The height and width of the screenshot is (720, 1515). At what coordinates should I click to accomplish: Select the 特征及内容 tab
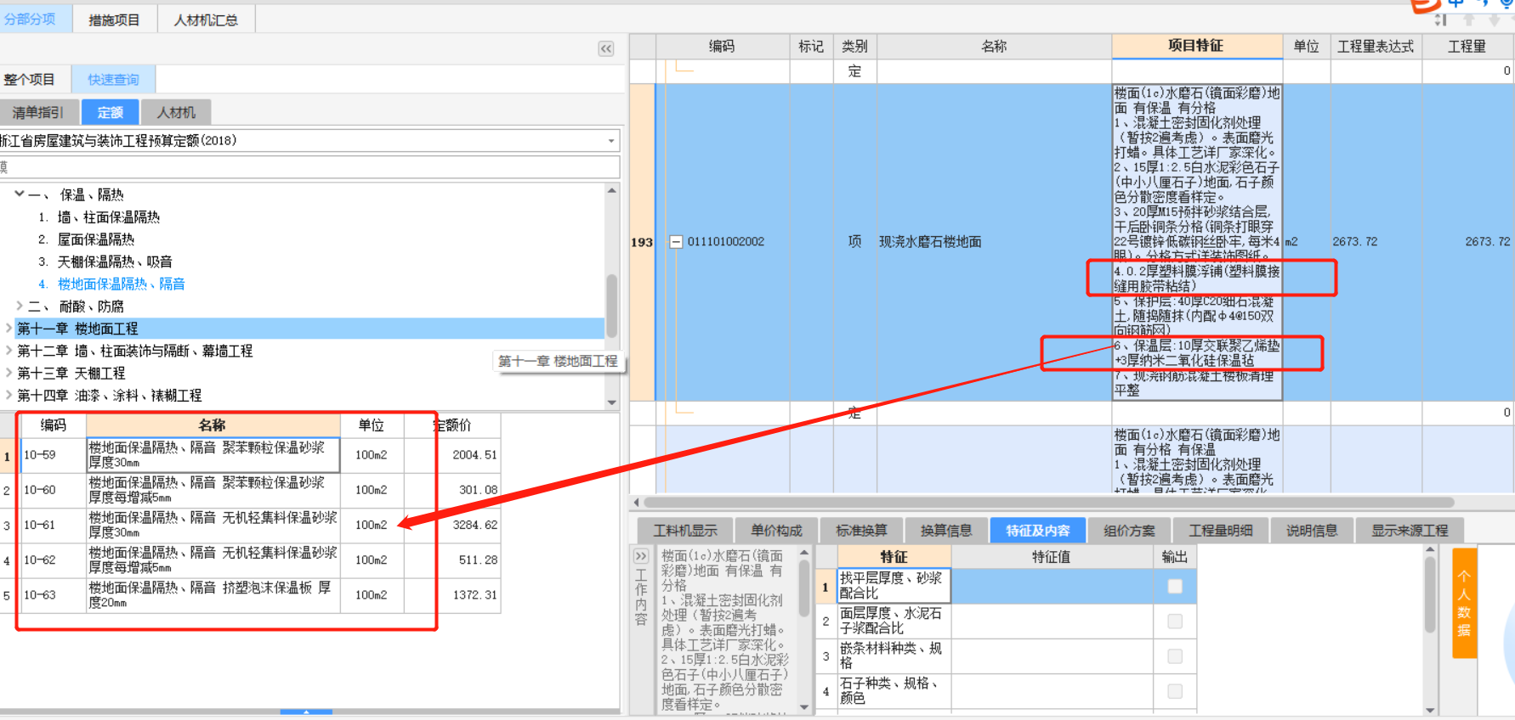1038,531
